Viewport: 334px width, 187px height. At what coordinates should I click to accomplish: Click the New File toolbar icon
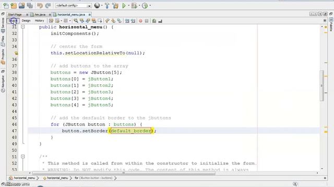click(x=6, y=6)
